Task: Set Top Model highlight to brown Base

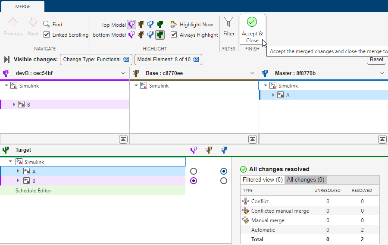Action: point(141,25)
